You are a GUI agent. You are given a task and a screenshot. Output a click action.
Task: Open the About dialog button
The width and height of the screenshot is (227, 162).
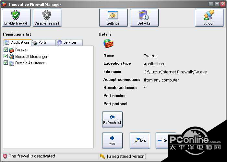[209, 17]
